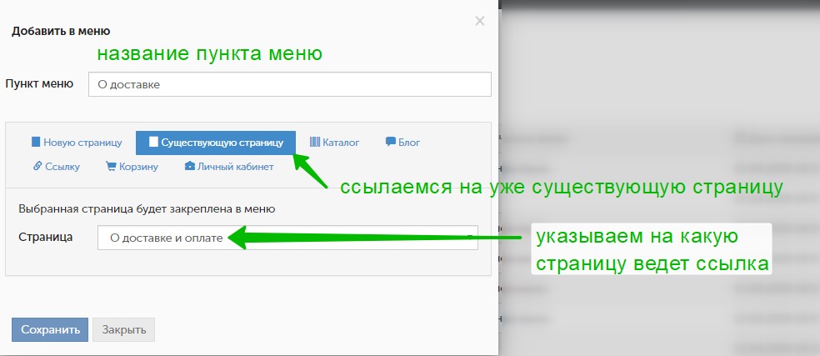Click the Страница label

(x=46, y=237)
